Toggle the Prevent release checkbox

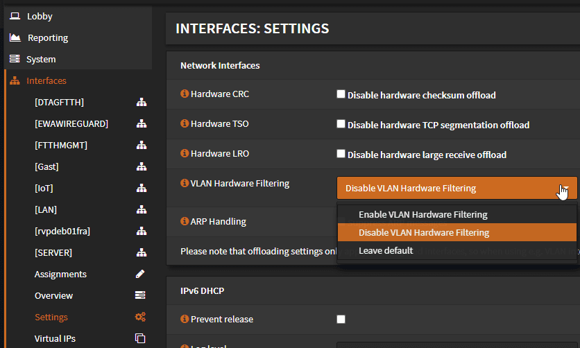341,320
